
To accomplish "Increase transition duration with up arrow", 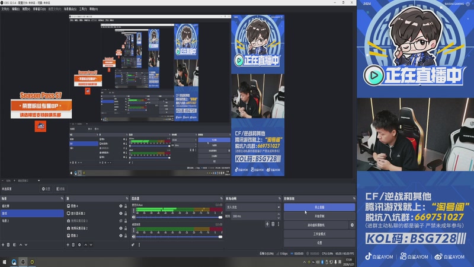I will [x=278, y=214].
